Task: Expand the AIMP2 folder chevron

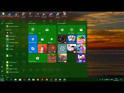Action: 26,66
